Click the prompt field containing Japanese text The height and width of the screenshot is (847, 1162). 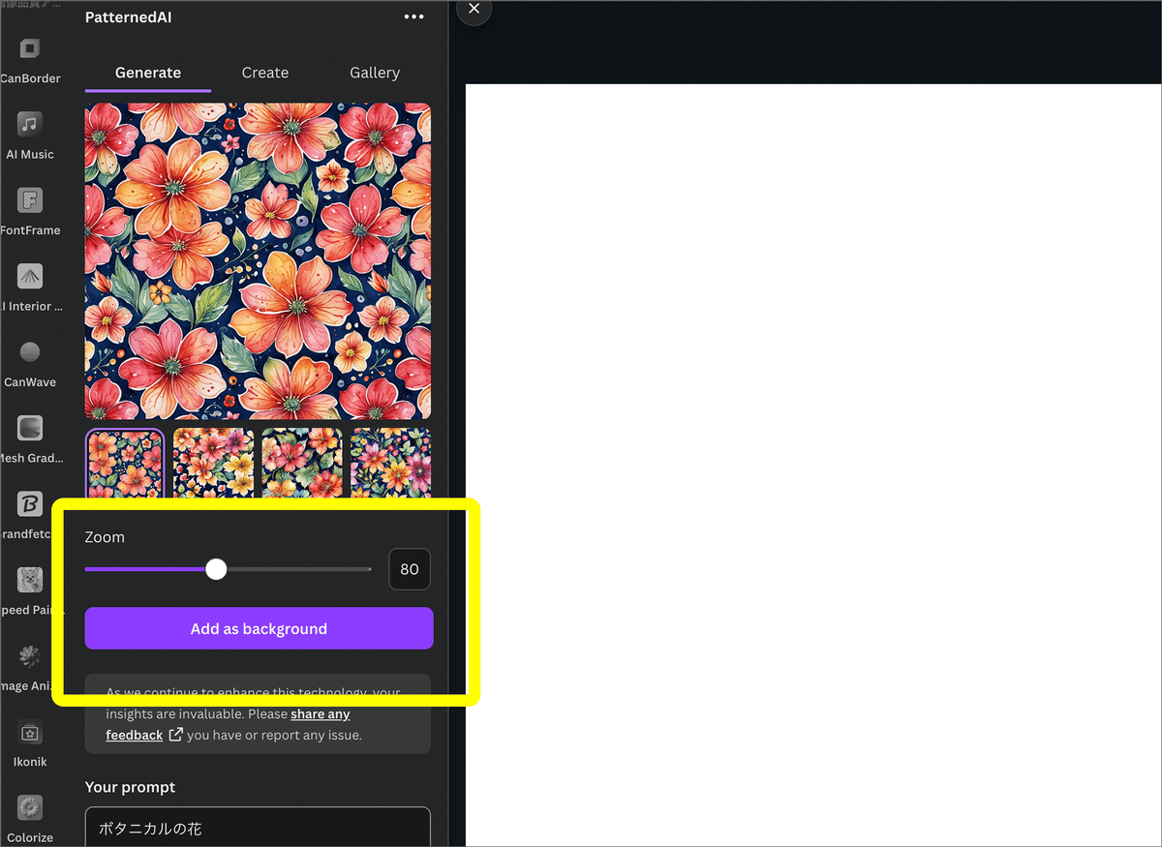[258, 829]
